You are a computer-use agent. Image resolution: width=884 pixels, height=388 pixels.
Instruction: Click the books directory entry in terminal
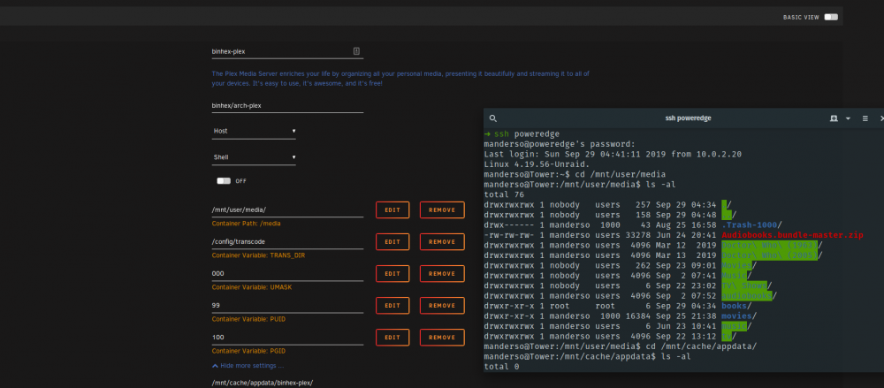click(x=735, y=306)
